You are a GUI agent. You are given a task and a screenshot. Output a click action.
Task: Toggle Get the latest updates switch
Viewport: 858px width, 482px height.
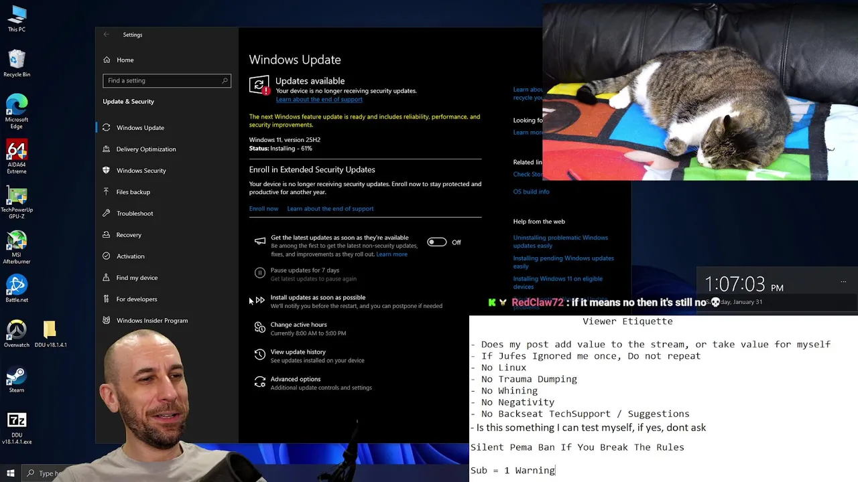[x=437, y=242]
